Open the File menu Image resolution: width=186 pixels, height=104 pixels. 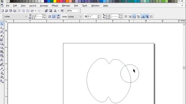click(x=8, y=6)
